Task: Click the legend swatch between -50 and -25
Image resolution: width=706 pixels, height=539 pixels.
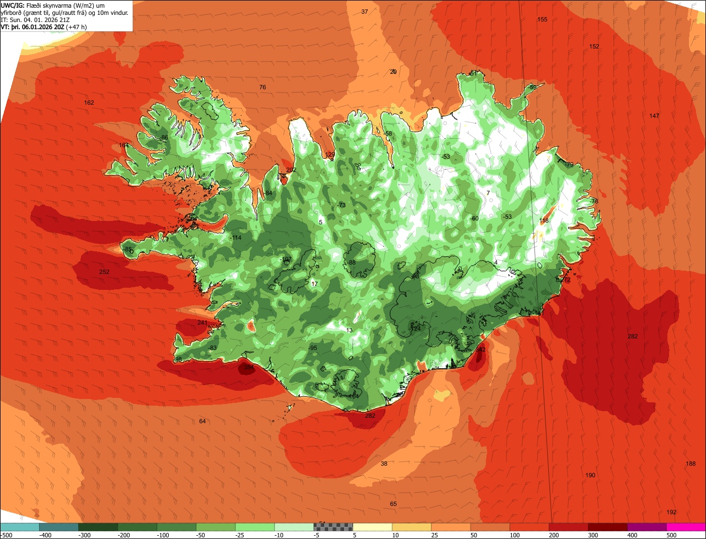Action: (216, 527)
